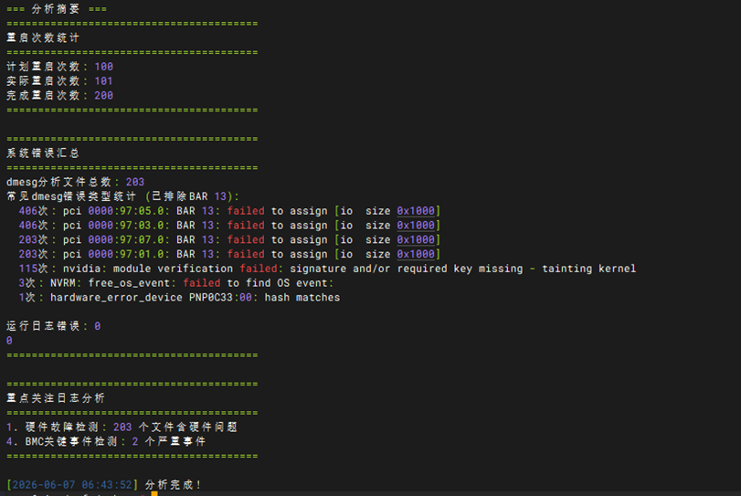Click the 203 value after dmesg分析文件总数

click(x=135, y=182)
